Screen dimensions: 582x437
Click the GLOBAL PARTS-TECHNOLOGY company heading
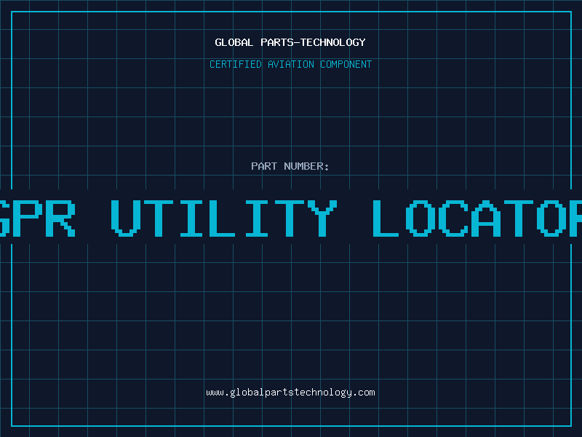click(x=290, y=42)
